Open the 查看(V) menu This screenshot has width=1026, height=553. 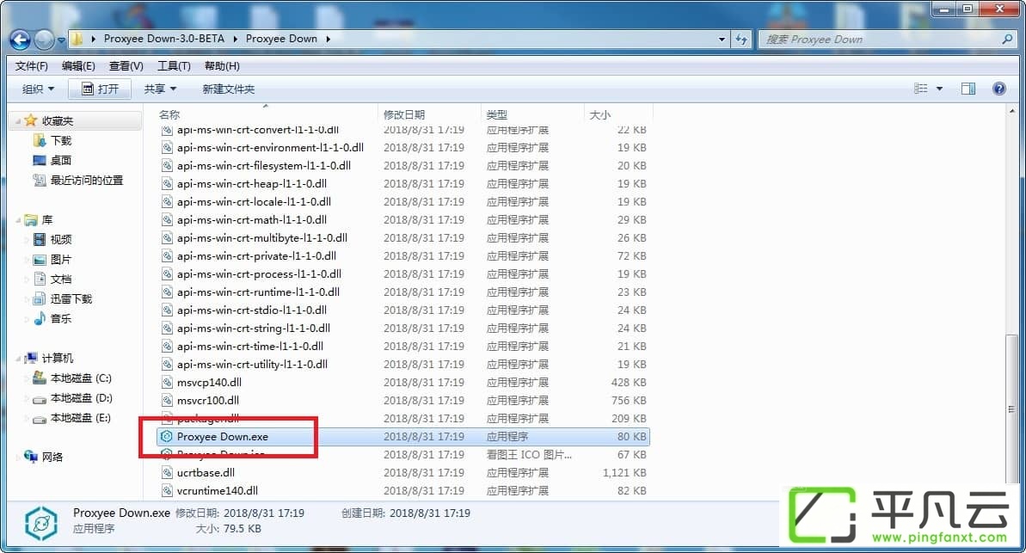click(126, 66)
